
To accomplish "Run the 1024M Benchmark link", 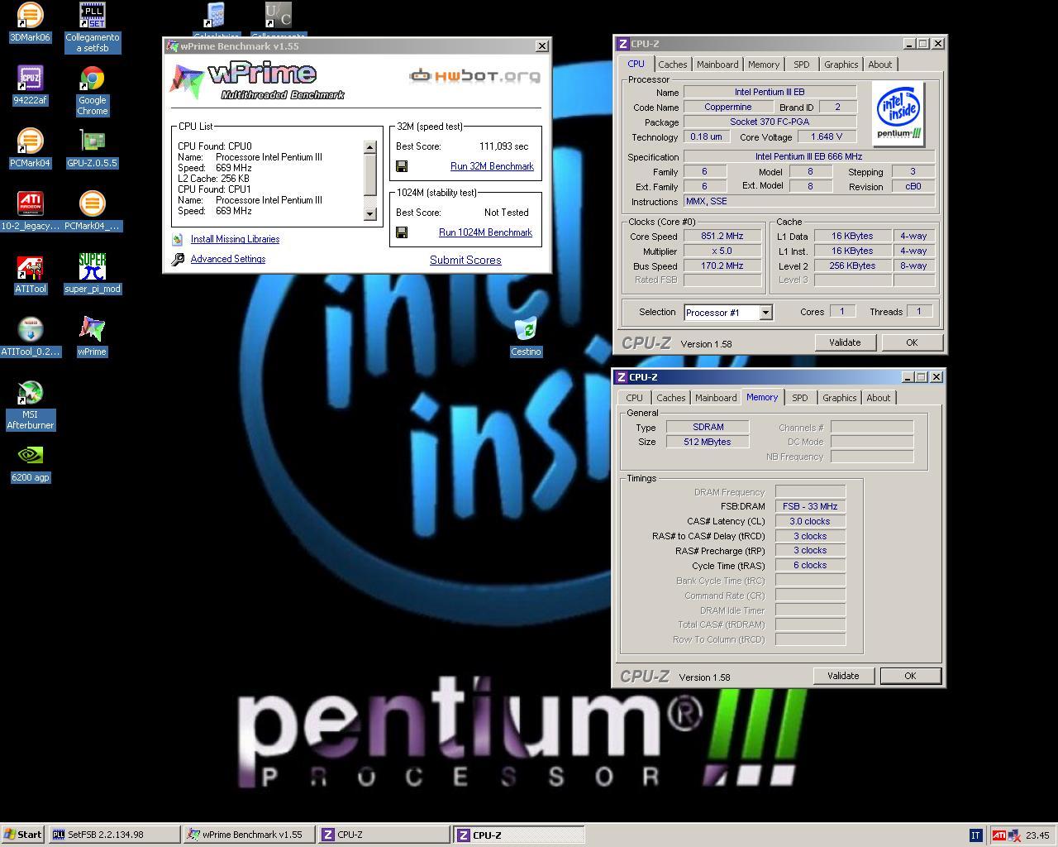I will (485, 232).
